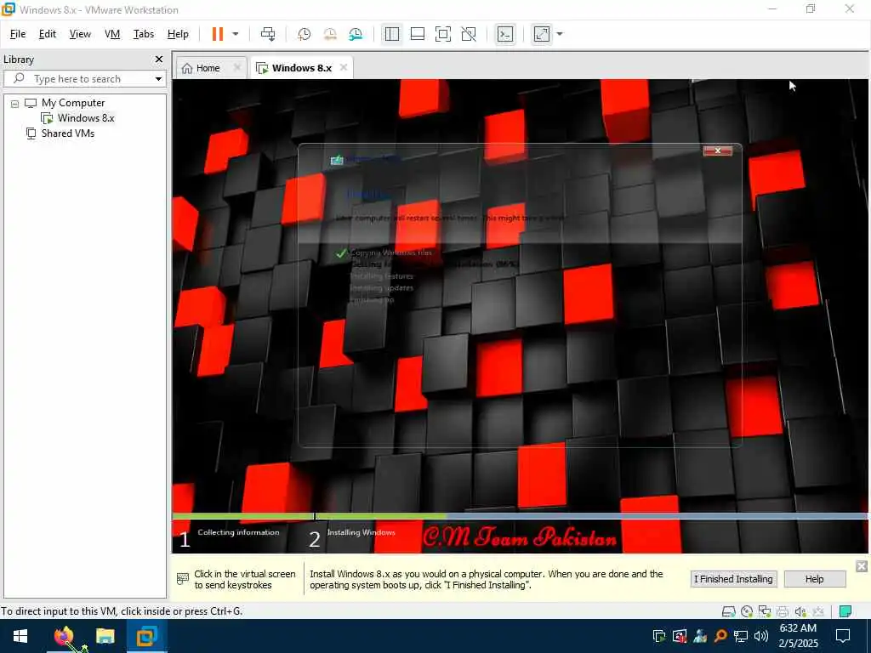Open the stretch guest dropdown arrow
This screenshot has width=871, height=653.
coord(560,34)
